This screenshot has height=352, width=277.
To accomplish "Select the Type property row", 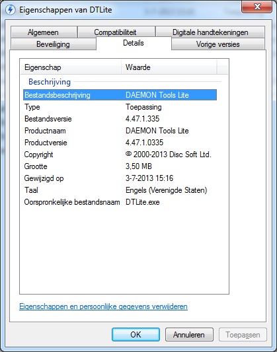I will pos(120,107).
